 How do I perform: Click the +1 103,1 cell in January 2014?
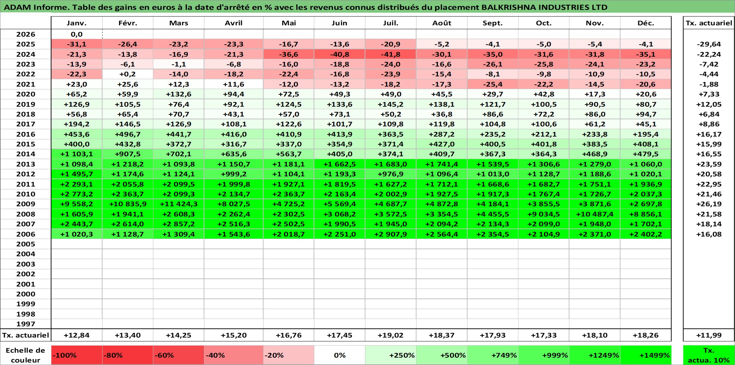pos(77,154)
